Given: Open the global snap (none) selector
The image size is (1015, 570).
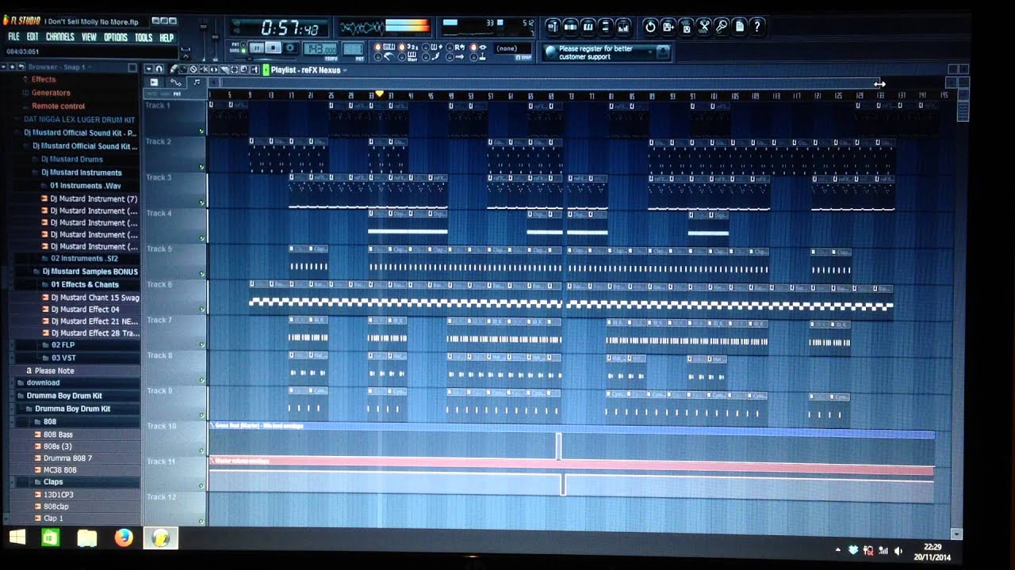Looking at the screenshot, I should coord(511,48).
